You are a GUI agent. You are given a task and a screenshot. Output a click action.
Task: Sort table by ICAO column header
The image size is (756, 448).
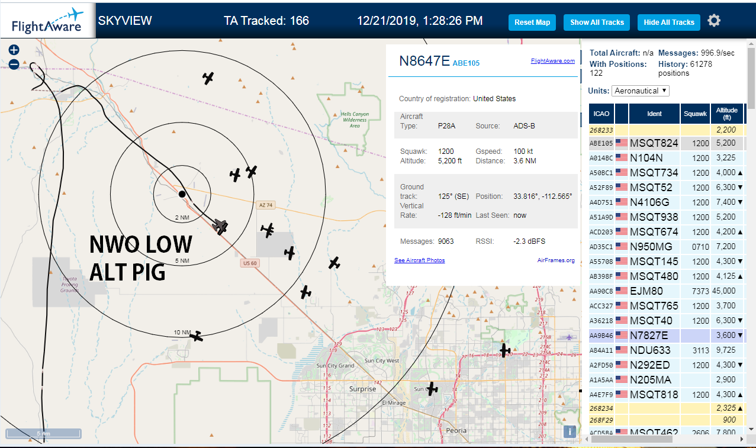pos(601,114)
